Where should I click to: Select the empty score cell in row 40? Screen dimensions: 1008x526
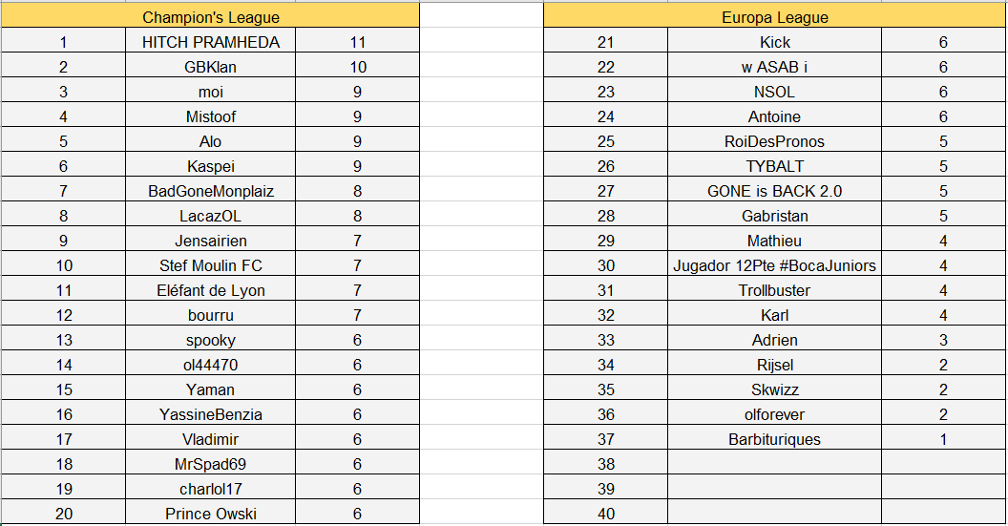[x=942, y=514]
